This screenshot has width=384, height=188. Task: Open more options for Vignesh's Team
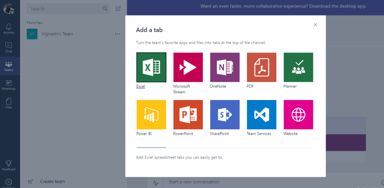point(117,34)
